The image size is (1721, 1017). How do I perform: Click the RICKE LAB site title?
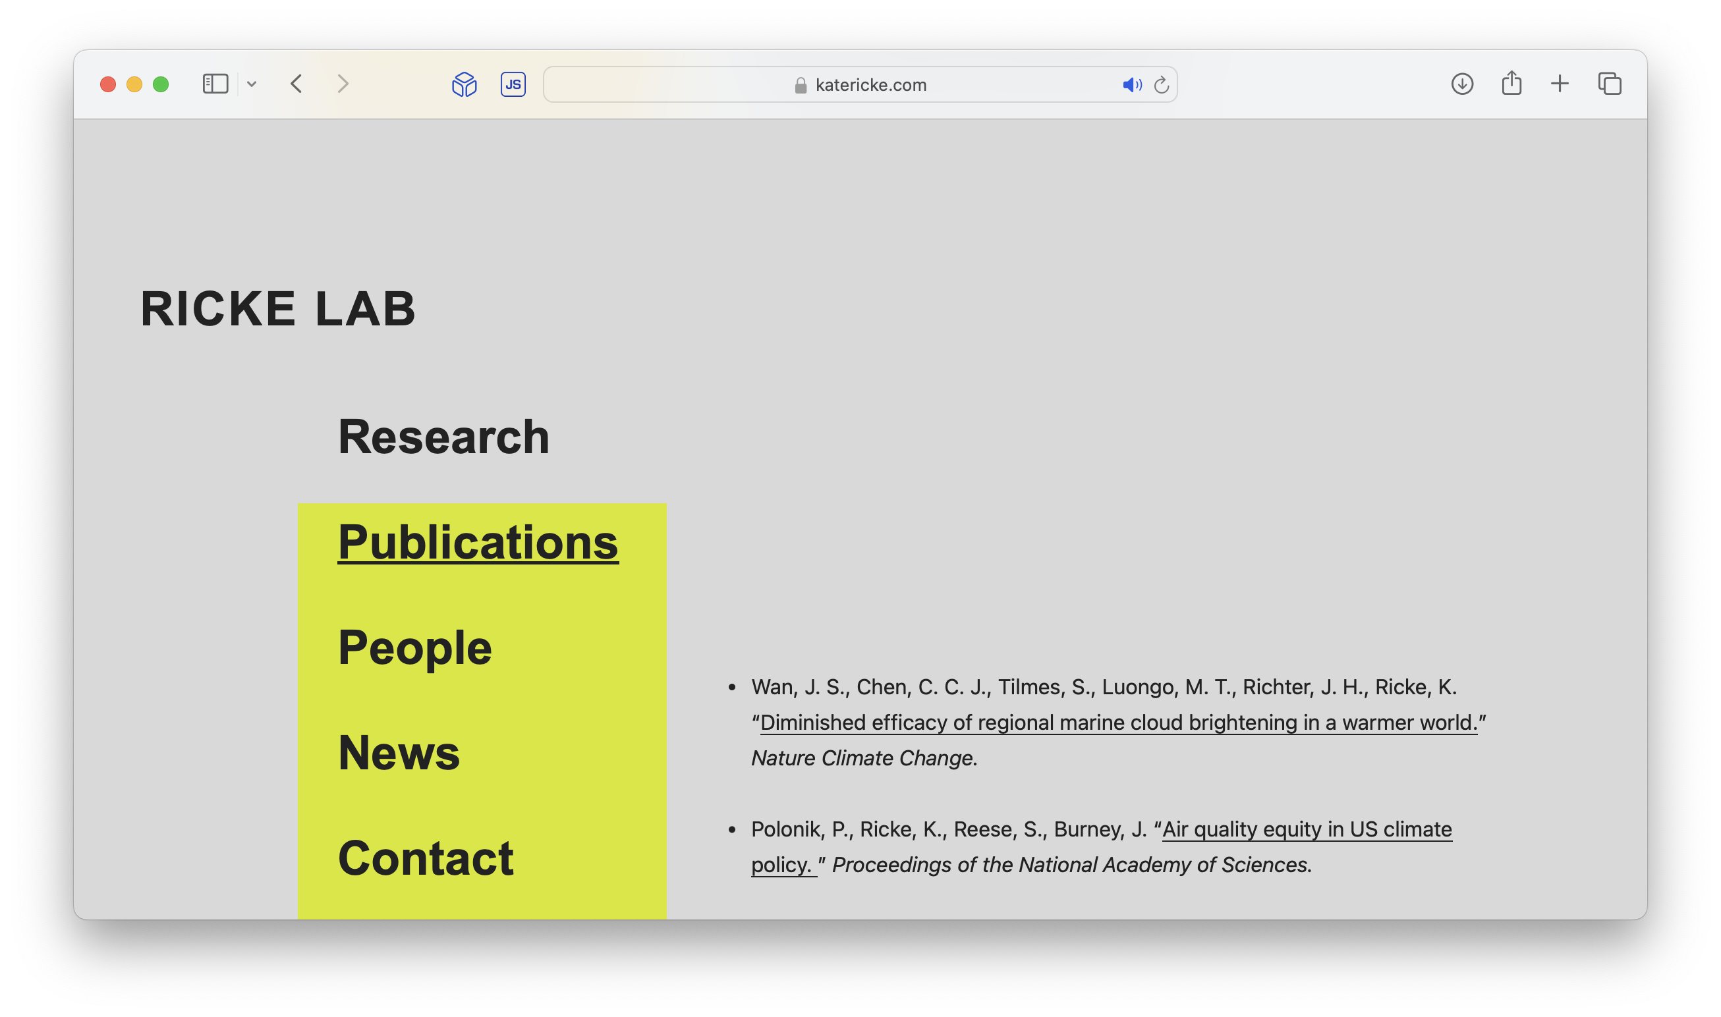[278, 308]
